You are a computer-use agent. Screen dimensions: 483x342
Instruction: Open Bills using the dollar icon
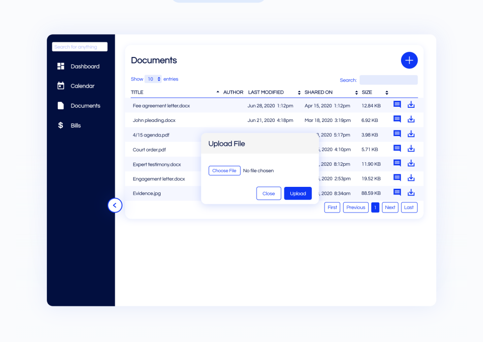pyautogui.click(x=60, y=125)
